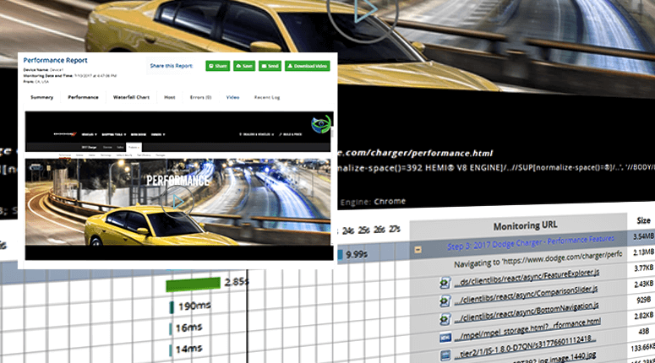This screenshot has width=655, height=363.
Task: Click the green Share button
Action: 218,66
